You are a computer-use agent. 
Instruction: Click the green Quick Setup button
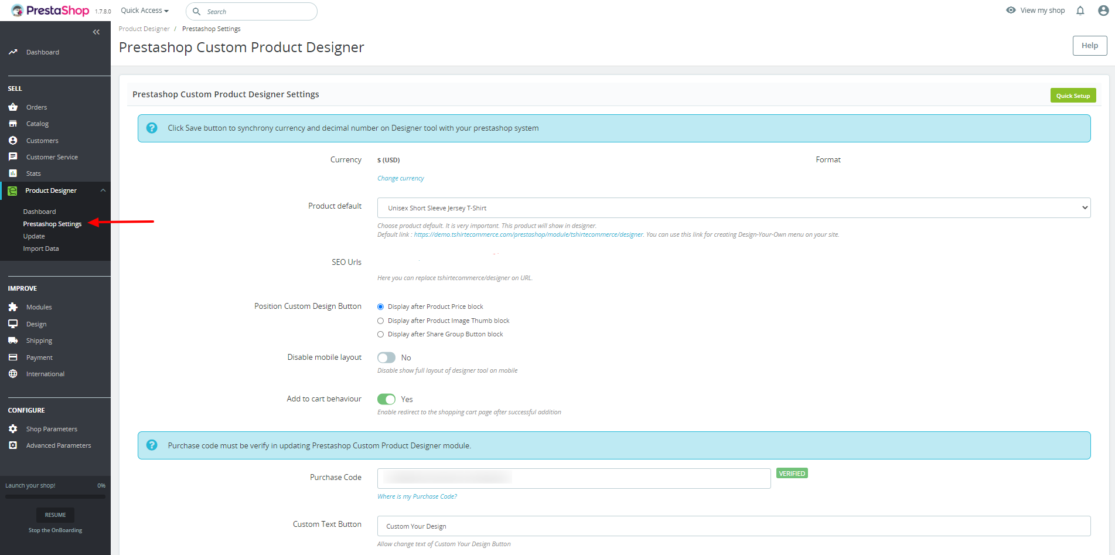tap(1073, 96)
